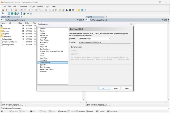This screenshot has width=170, height=113.
Task: Click the network computer icon in top toolbar
Action: point(67,10)
